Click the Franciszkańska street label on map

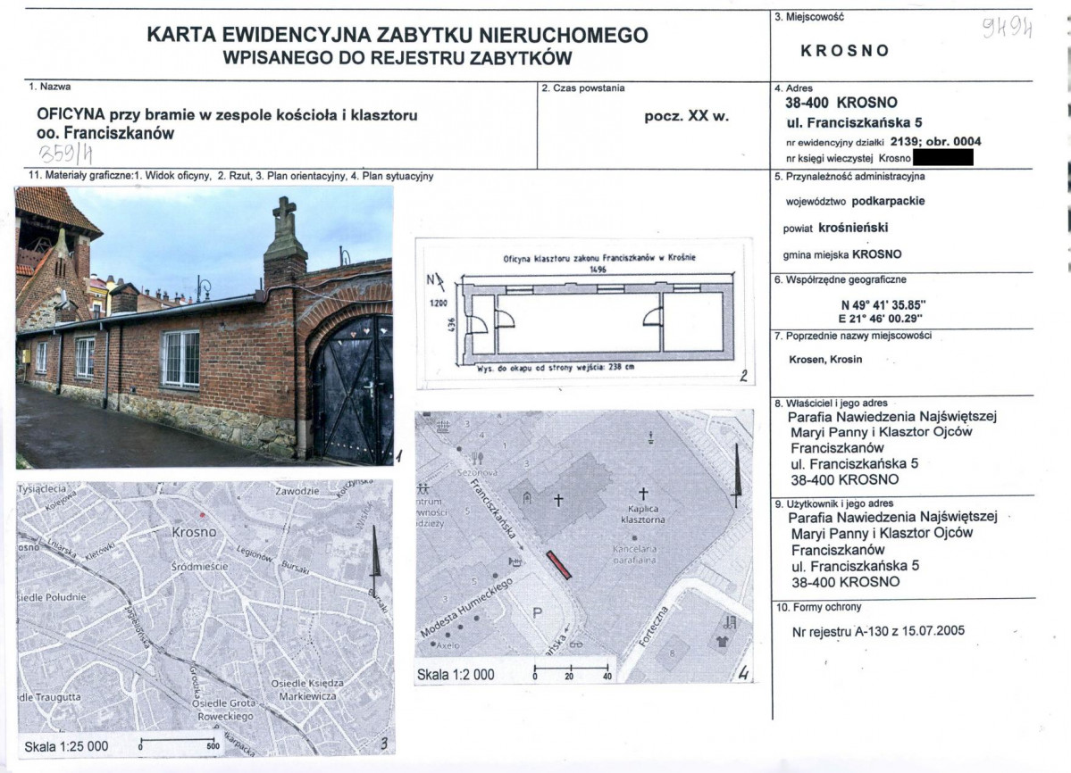click(x=492, y=509)
